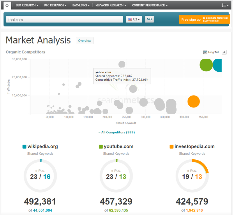Click the wikipedia.org position donut chart
The width and height of the screenshot is (233, 215).
pyautogui.click(x=40, y=176)
